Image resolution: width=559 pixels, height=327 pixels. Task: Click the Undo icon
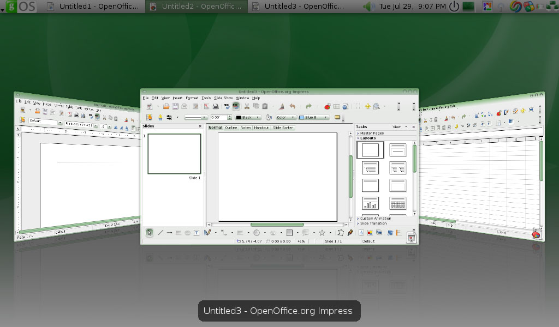coord(293,106)
